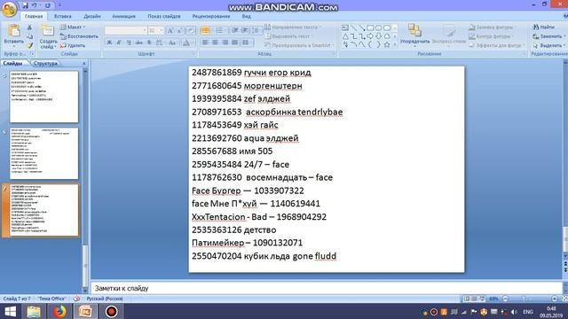Viewport: 568px width, 319px height.
Task: Expand the shapes gallery more arrow
Action: pos(395,45)
